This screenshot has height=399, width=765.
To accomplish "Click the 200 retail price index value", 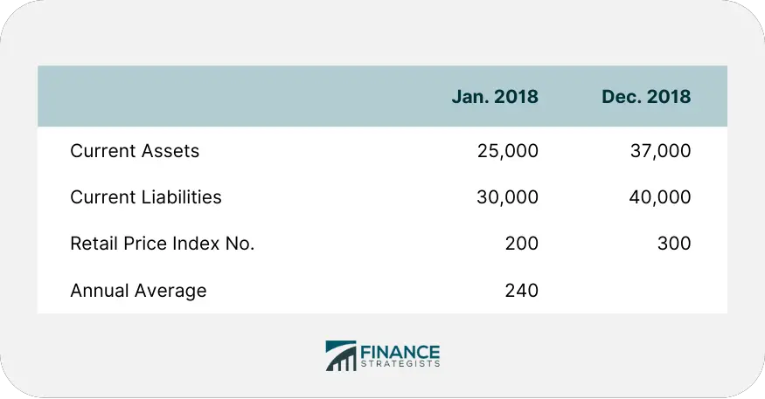I will click(x=522, y=243).
